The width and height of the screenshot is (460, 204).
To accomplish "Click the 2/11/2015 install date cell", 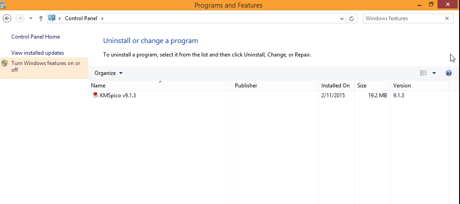I will pyautogui.click(x=333, y=95).
